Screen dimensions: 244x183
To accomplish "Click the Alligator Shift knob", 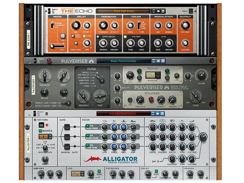I will pos(45,159).
